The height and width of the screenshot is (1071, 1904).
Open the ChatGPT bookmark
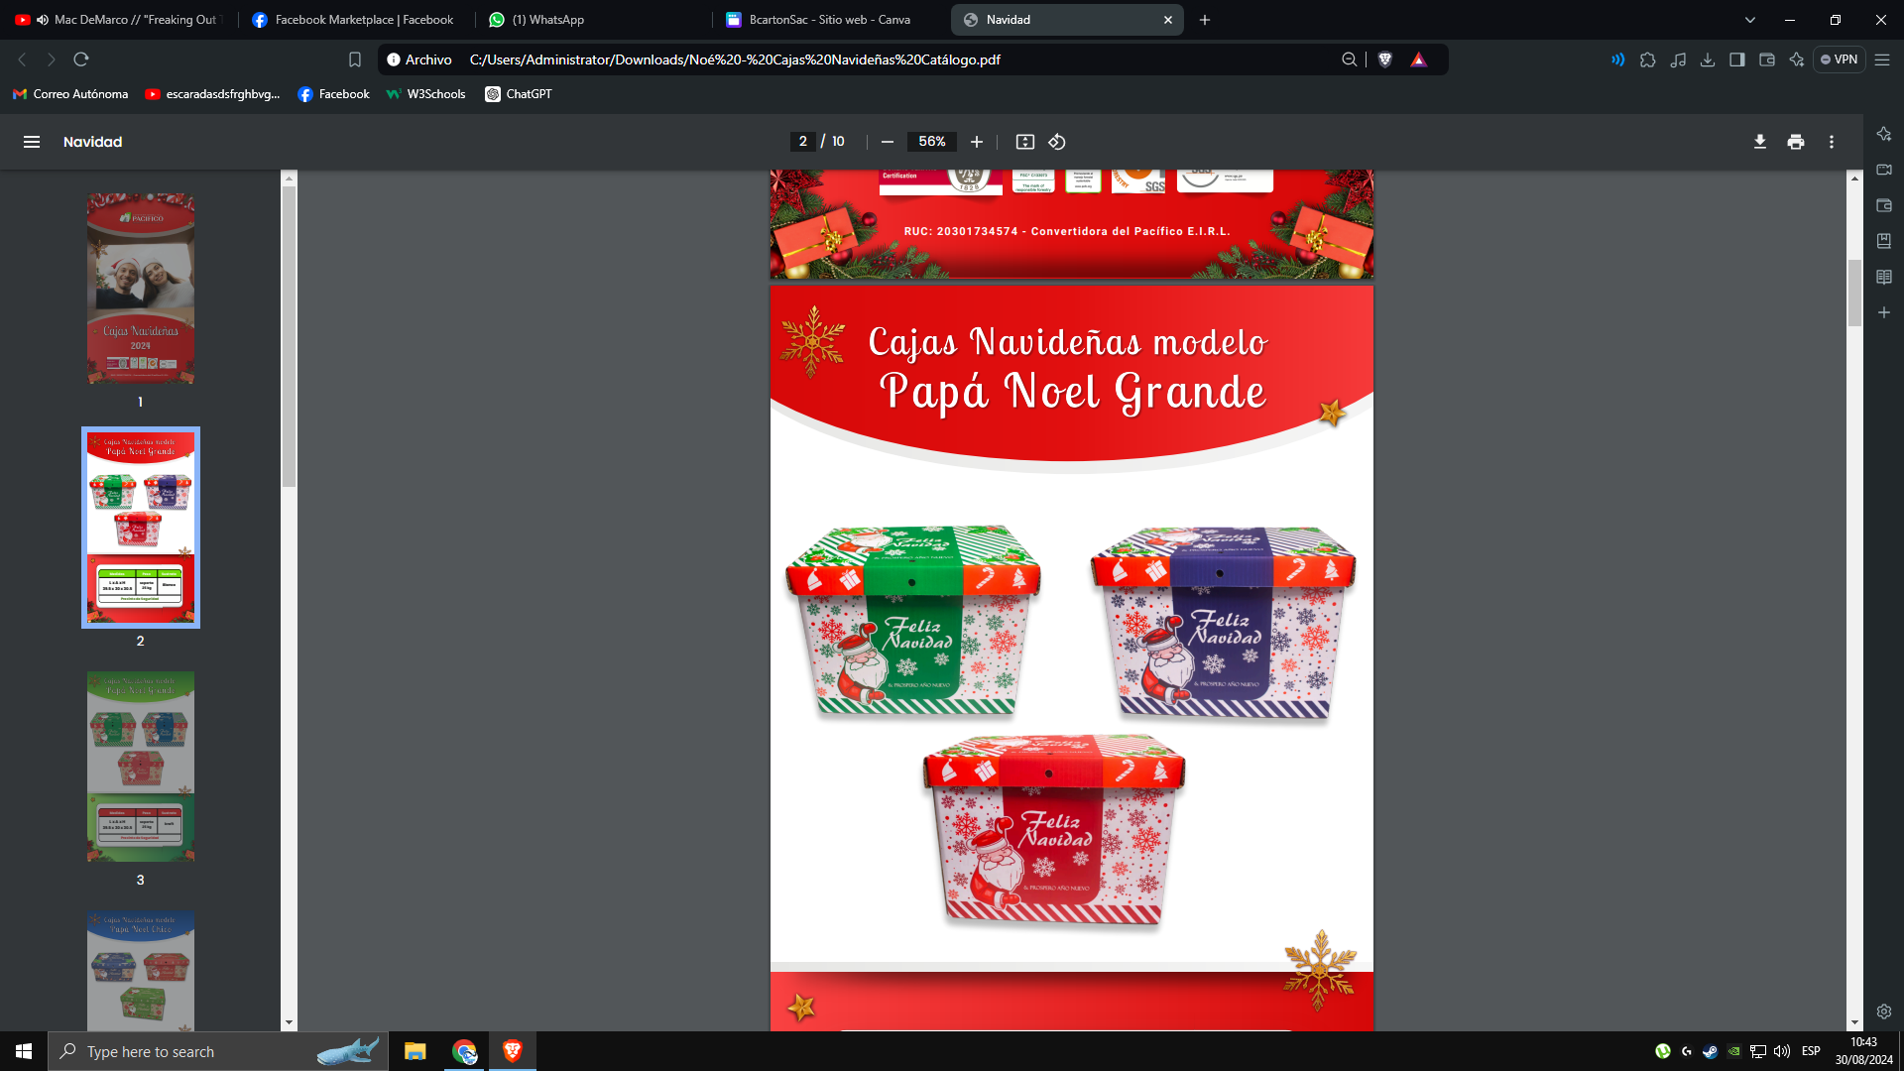pyautogui.click(x=519, y=94)
